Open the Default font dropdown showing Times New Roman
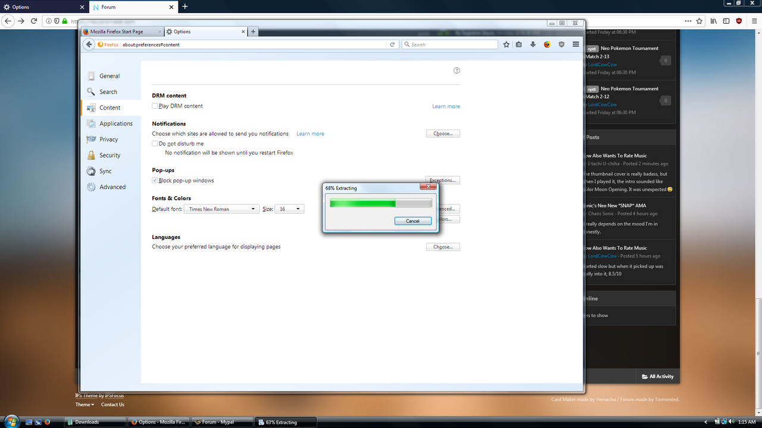762x428 pixels. pyautogui.click(x=221, y=209)
